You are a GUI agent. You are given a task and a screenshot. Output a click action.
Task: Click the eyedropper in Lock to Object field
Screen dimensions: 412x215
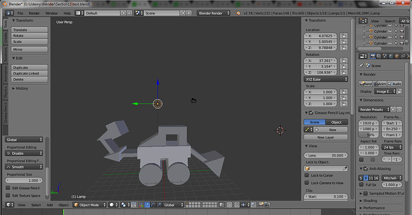pyautogui.click(x=345, y=168)
